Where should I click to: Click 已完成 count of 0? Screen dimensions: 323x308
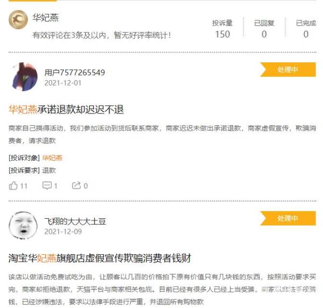click(x=306, y=34)
